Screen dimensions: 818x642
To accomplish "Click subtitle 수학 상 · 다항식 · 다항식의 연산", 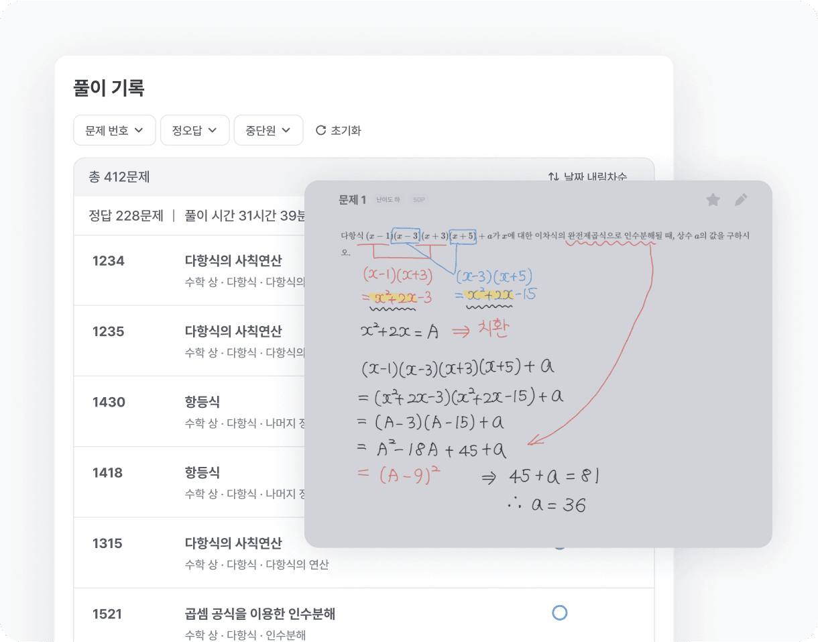I will click(257, 565).
